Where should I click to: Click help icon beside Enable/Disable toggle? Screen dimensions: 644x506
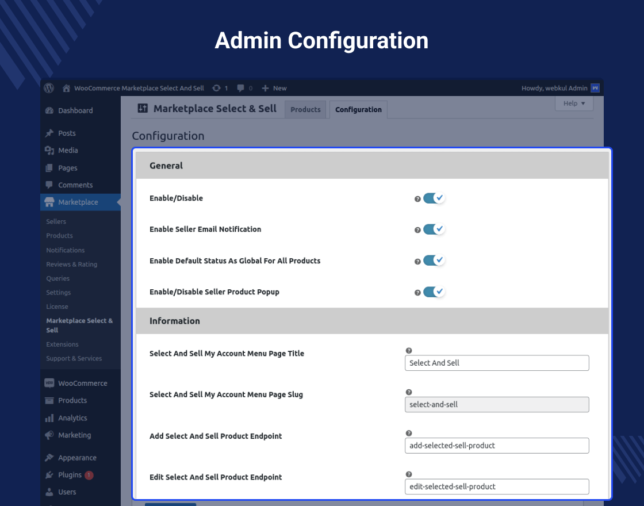(x=417, y=199)
